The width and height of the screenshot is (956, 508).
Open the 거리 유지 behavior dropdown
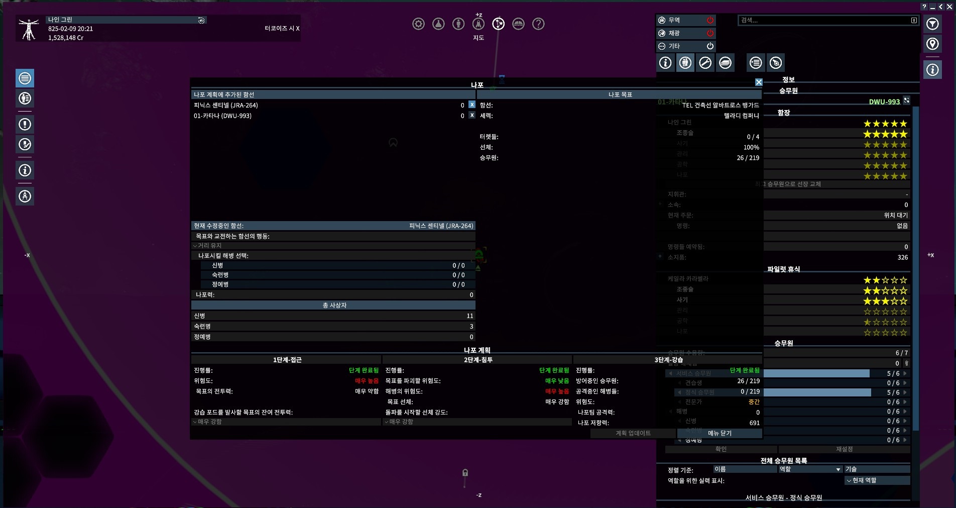click(x=333, y=246)
